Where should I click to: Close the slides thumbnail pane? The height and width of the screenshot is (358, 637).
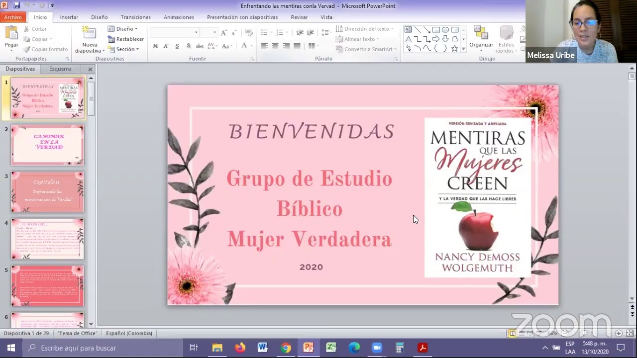point(90,69)
